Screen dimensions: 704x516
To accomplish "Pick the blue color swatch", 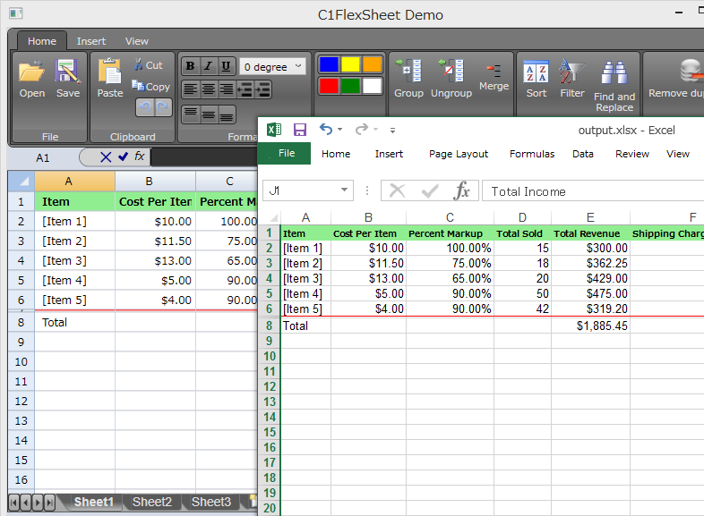I will pyautogui.click(x=329, y=64).
